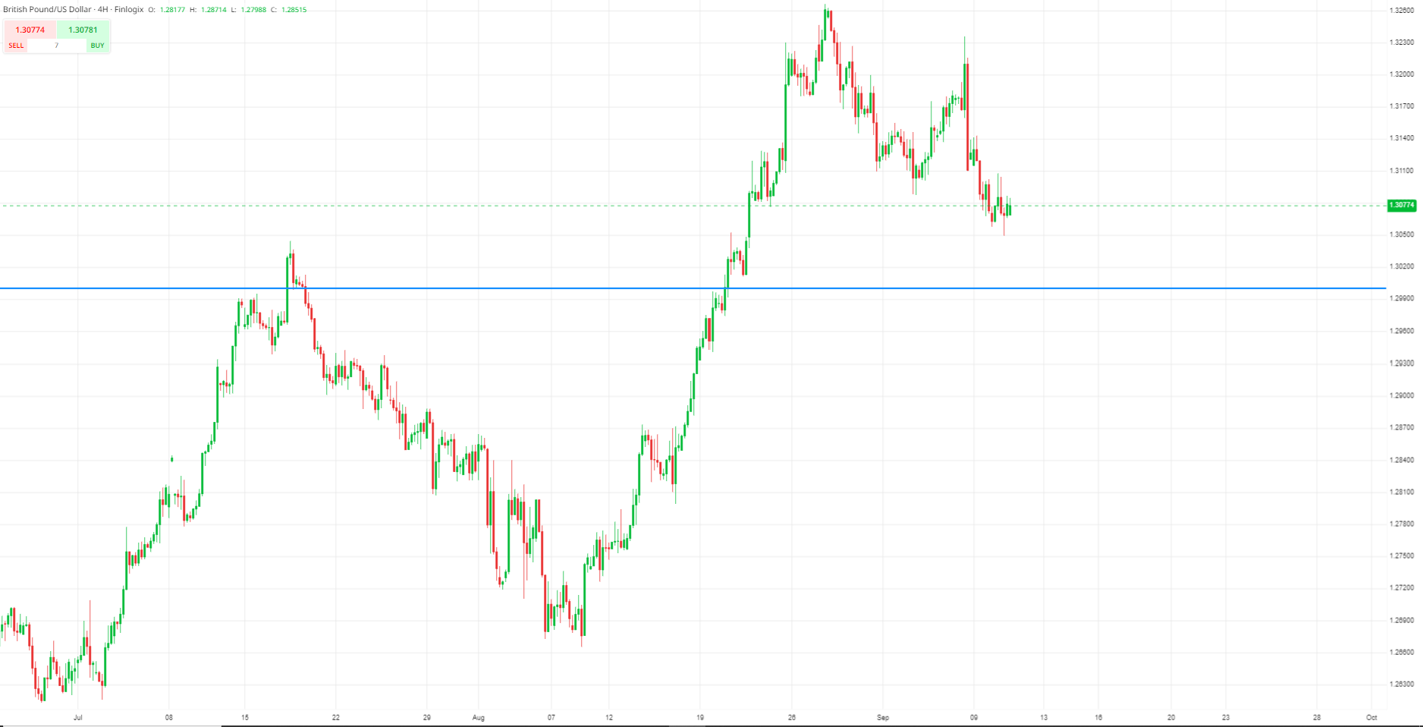Screen dimensions: 1423x727
Task: Click the Jul label on the time axis
Action: [77, 717]
